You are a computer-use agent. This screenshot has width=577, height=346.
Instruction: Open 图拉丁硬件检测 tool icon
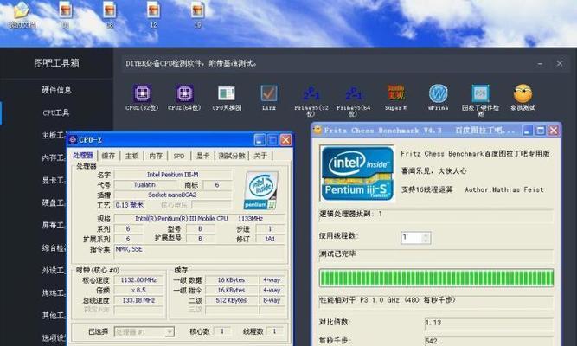coord(480,93)
